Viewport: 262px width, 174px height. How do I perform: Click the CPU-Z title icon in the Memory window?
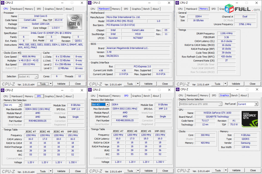click(x=177, y=3)
